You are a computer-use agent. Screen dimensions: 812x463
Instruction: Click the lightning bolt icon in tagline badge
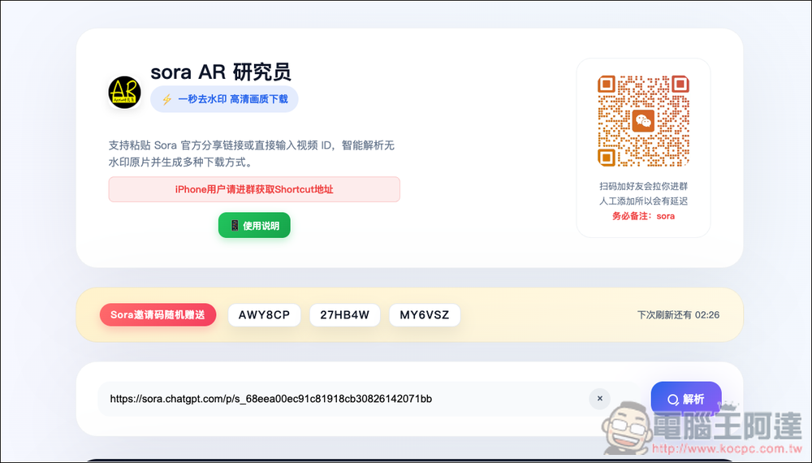point(166,99)
